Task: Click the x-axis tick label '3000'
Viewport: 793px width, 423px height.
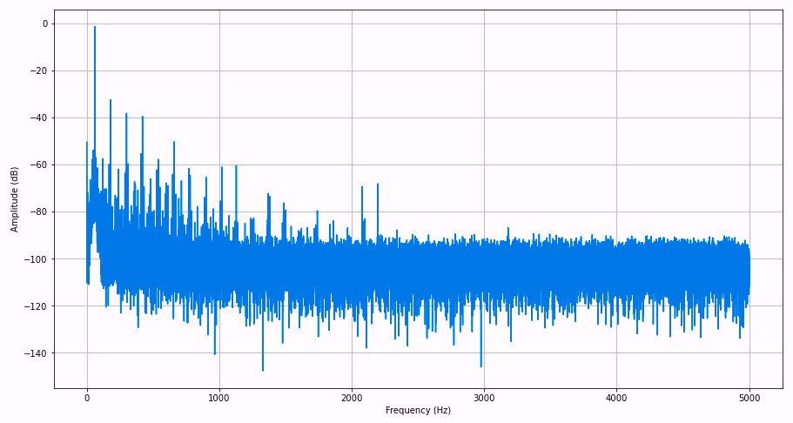Action: click(x=484, y=399)
